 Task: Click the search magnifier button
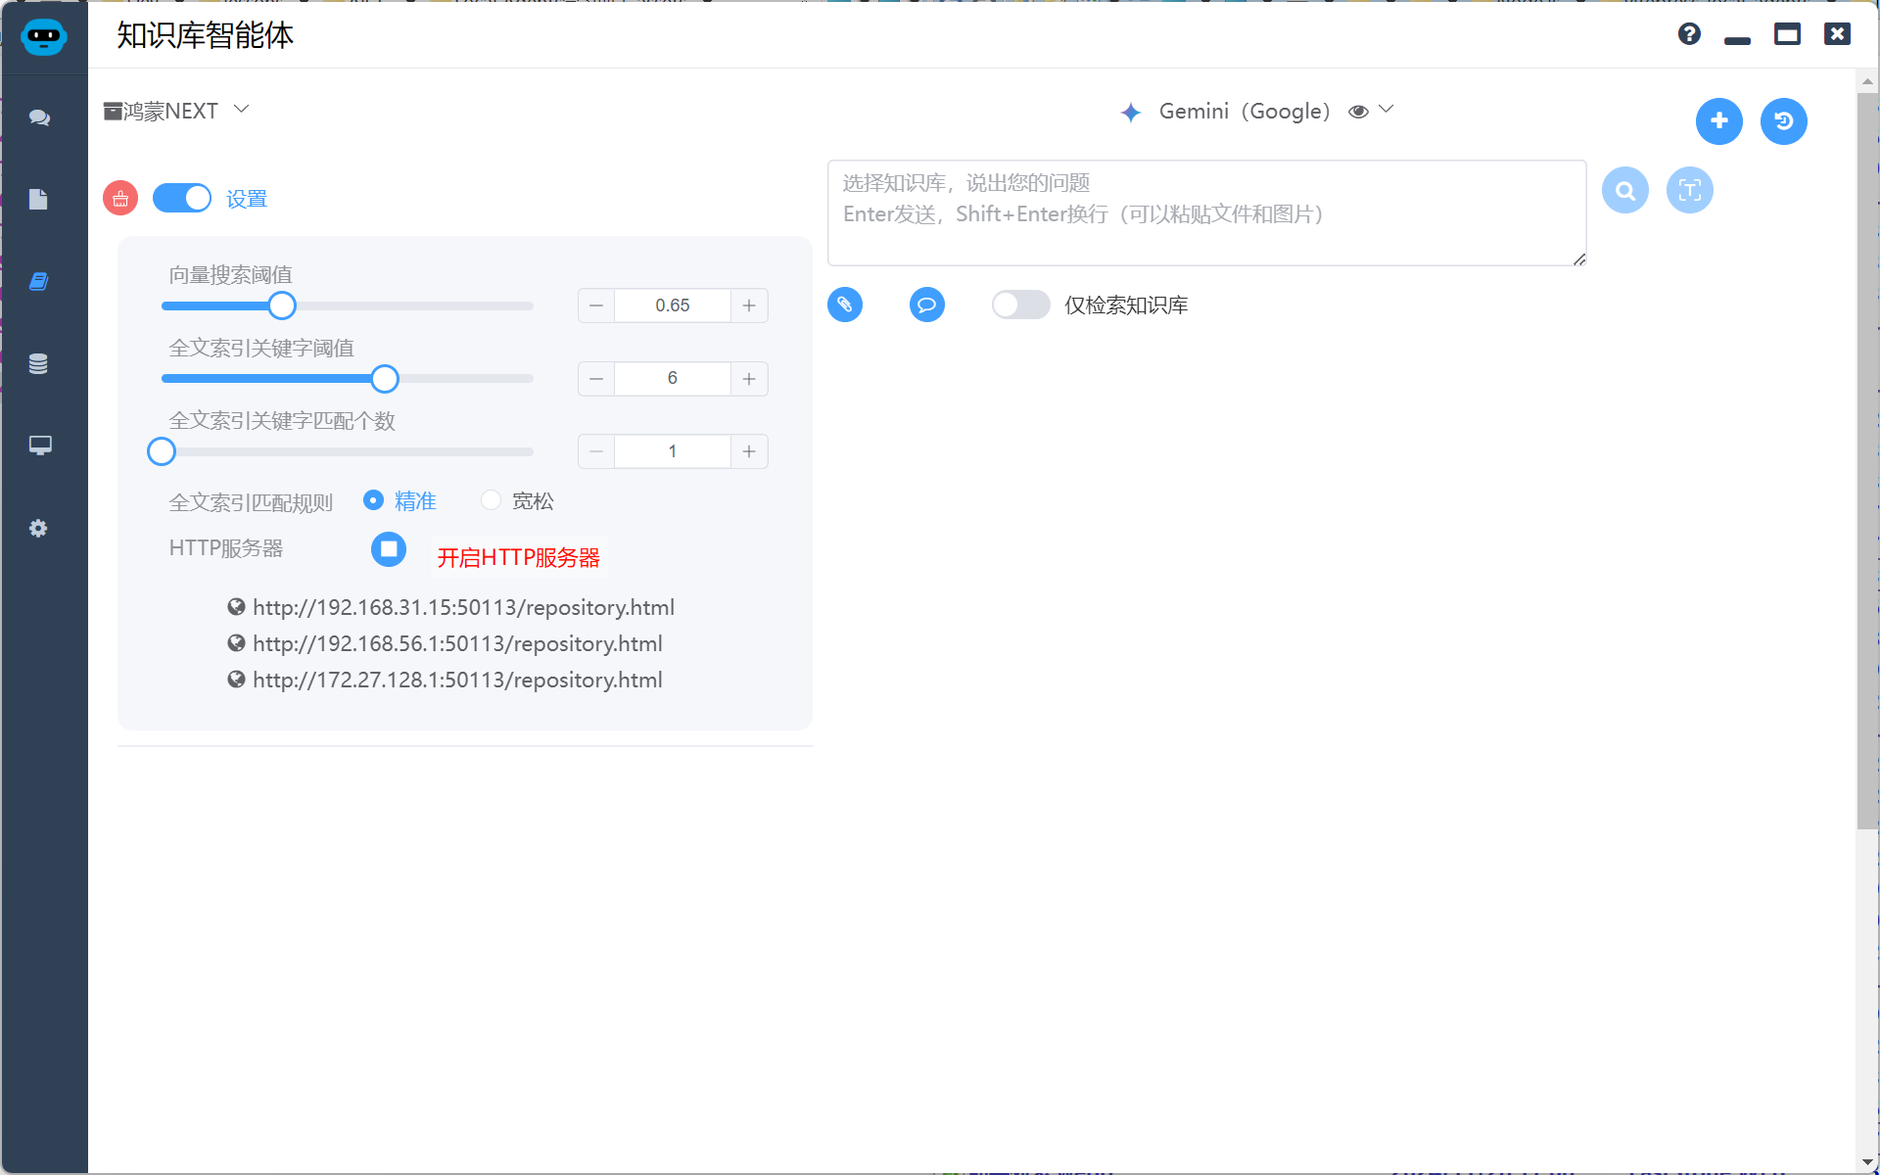[x=1625, y=190]
